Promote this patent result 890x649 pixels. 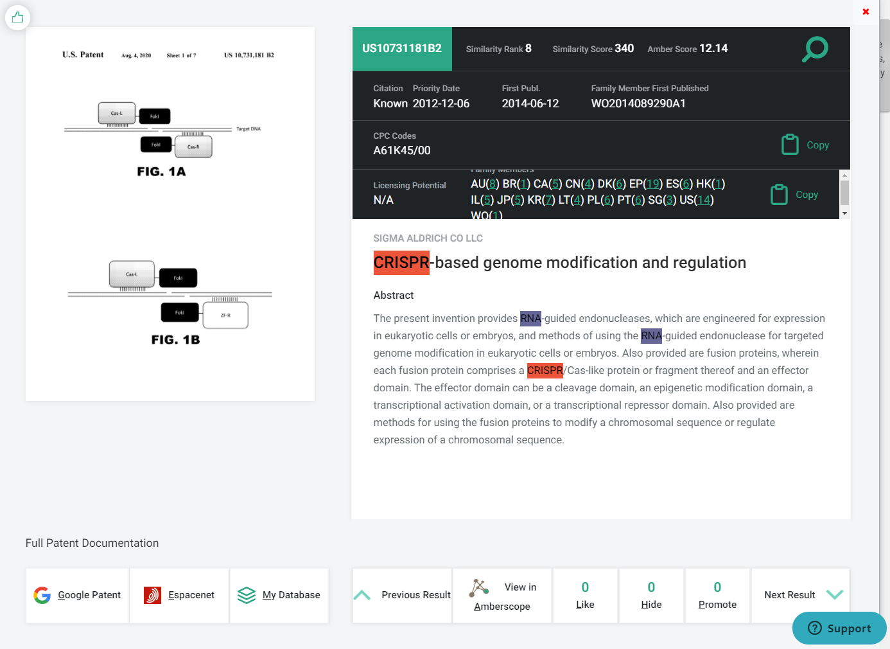(x=717, y=595)
